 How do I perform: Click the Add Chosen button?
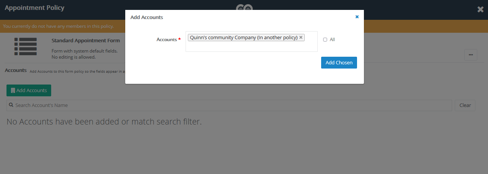point(339,63)
